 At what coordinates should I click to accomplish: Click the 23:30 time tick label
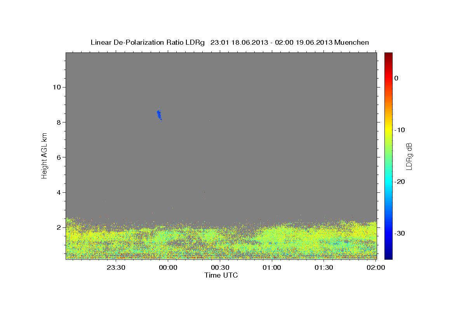tap(116, 267)
